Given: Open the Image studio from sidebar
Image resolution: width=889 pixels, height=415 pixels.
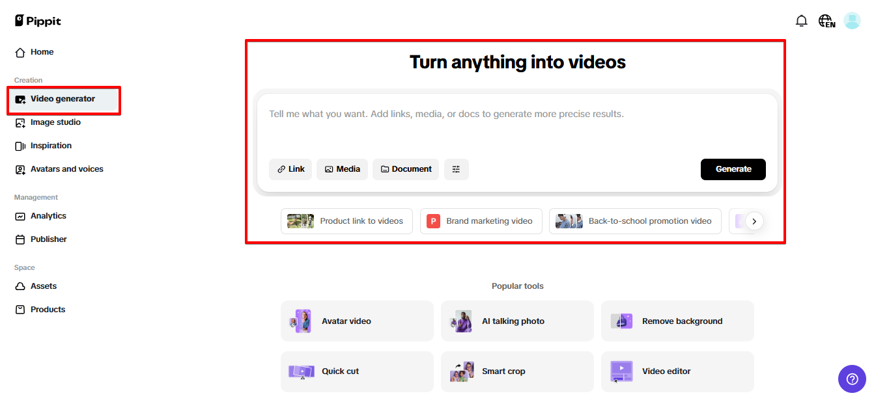Looking at the screenshot, I should point(56,122).
